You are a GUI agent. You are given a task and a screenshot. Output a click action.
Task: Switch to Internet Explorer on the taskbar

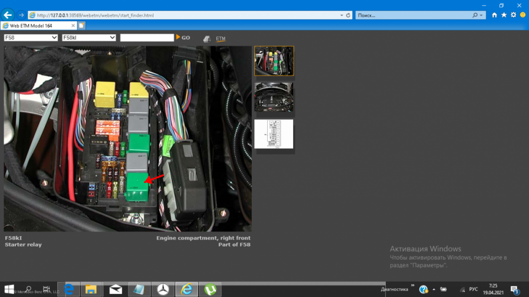[x=187, y=289]
